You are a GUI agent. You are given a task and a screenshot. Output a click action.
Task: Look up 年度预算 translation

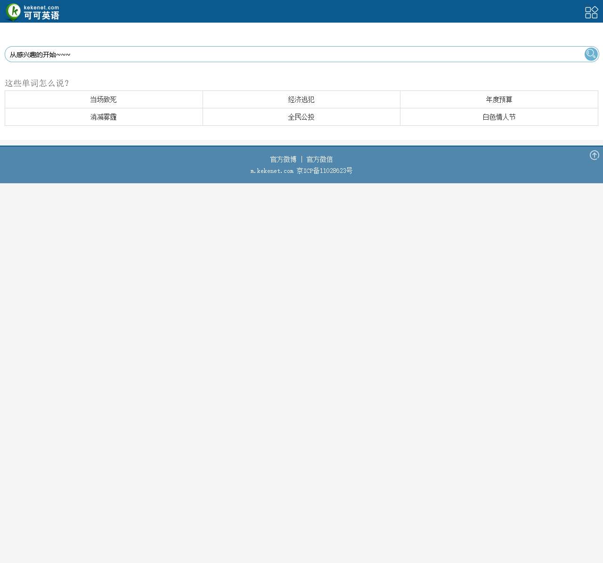click(x=499, y=99)
